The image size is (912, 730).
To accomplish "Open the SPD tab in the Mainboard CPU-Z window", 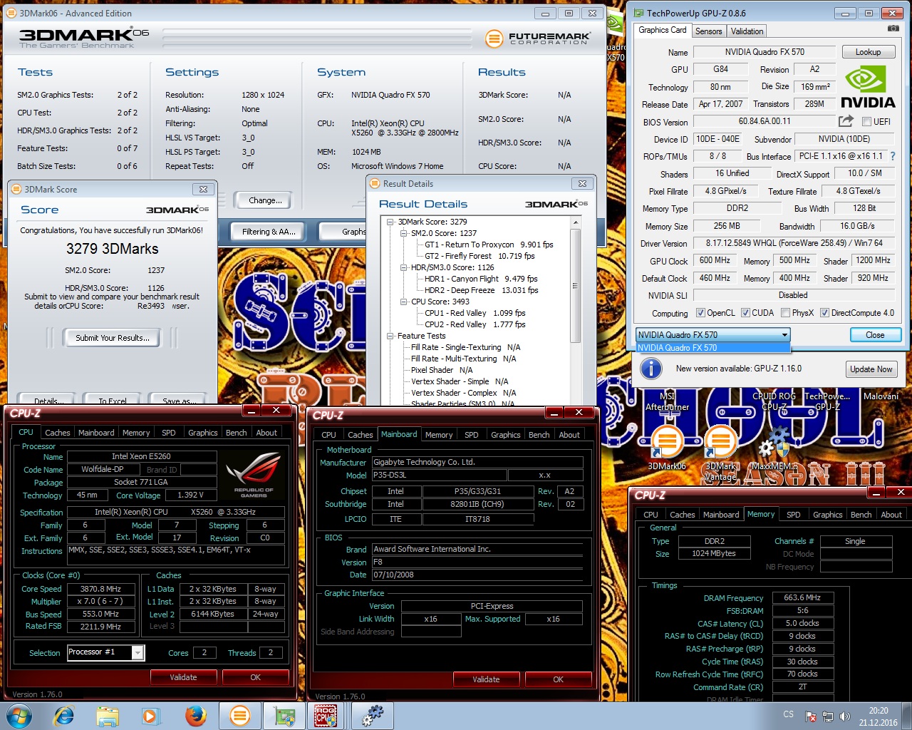I will (472, 435).
